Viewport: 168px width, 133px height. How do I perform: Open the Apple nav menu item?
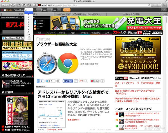coord(73,33)
